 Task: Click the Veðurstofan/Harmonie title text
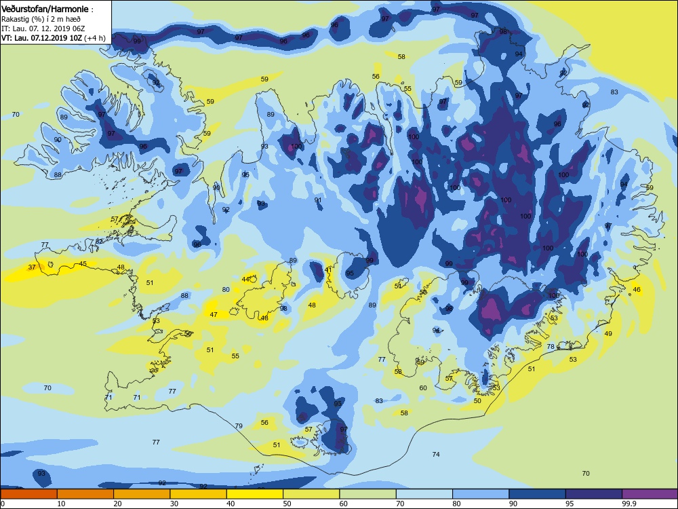[47, 9]
